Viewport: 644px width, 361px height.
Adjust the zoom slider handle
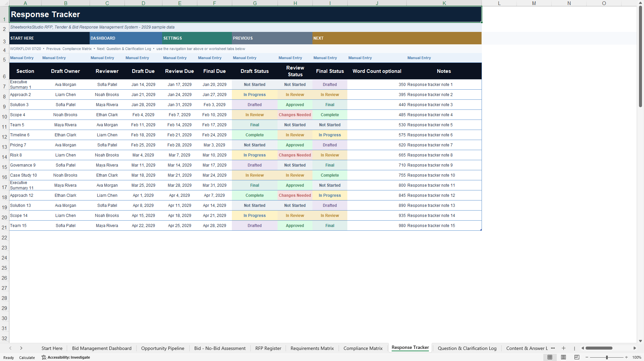pyautogui.click(x=607, y=357)
